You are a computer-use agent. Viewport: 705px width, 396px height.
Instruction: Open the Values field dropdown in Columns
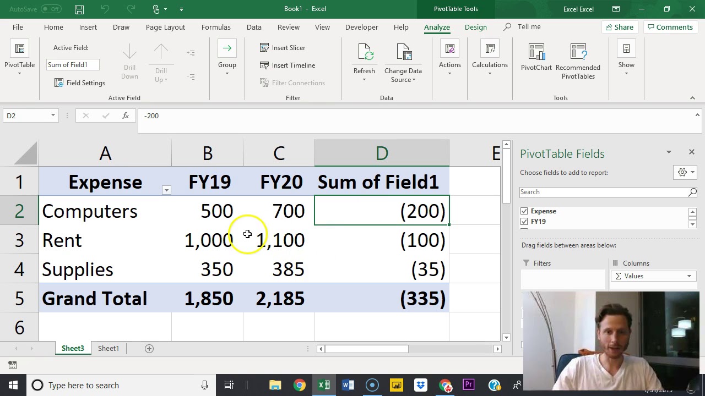[689, 276]
